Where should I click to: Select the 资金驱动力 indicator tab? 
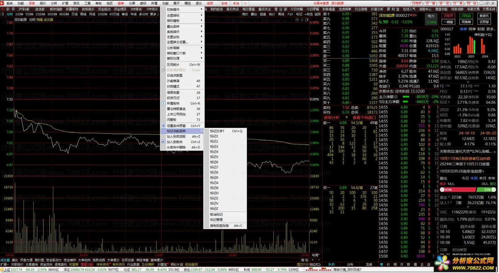pos(54,260)
